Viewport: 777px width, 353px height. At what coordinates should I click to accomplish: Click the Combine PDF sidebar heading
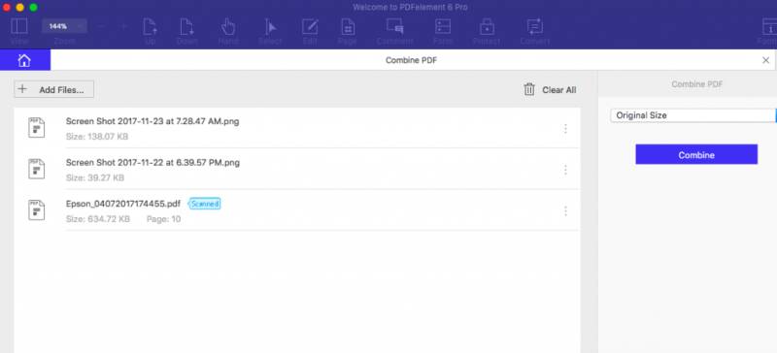click(696, 84)
